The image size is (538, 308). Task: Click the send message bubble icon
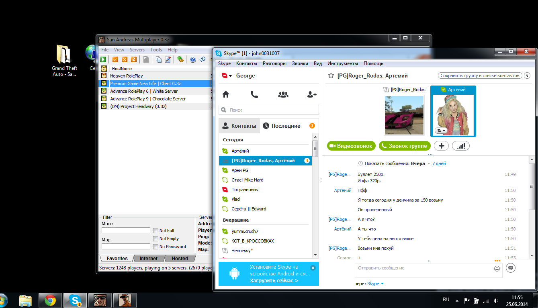pyautogui.click(x=511, y=267)
